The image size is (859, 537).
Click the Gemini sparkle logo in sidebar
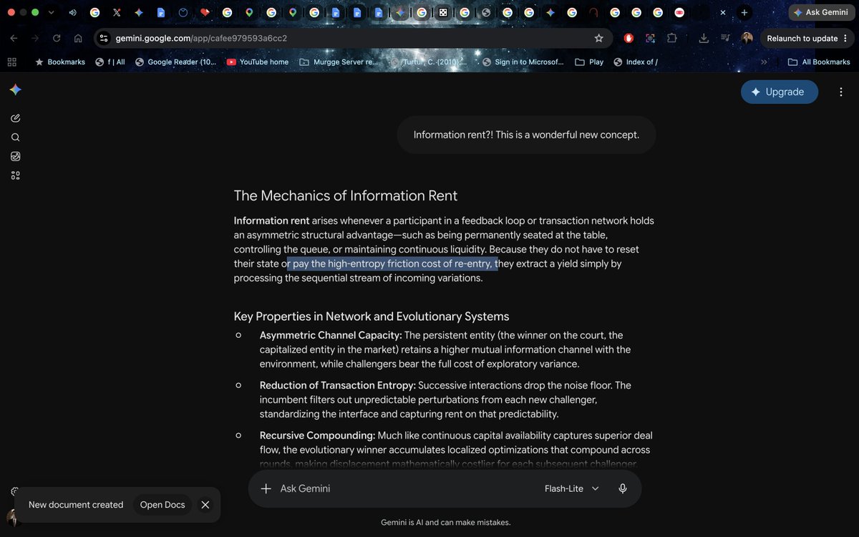(x=15, y=89)
